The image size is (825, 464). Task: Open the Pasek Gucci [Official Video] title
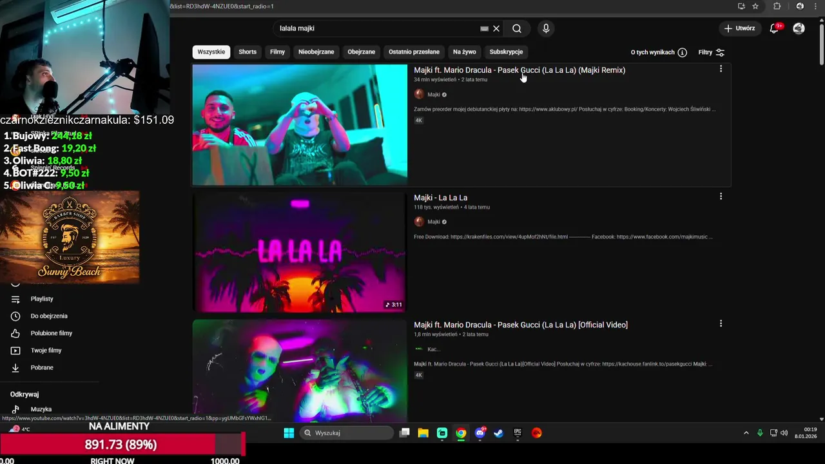point(521,325)
